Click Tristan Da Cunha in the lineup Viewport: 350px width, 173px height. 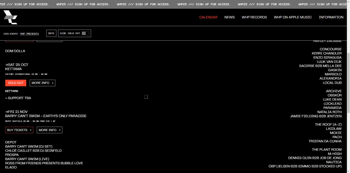click(325, 141)
